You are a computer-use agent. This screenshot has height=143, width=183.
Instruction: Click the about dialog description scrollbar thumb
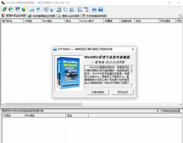(132, 71)
